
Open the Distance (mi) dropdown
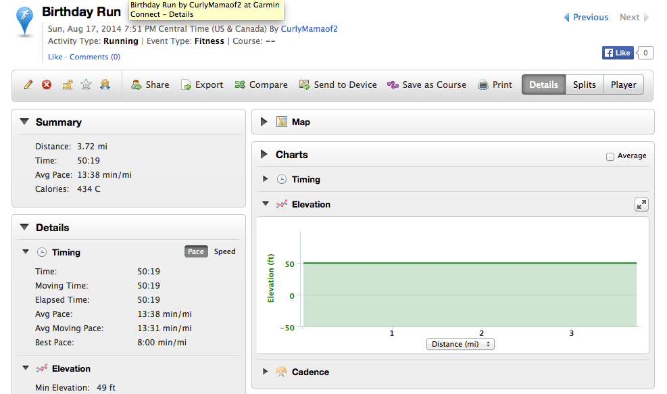click(460, 344)
